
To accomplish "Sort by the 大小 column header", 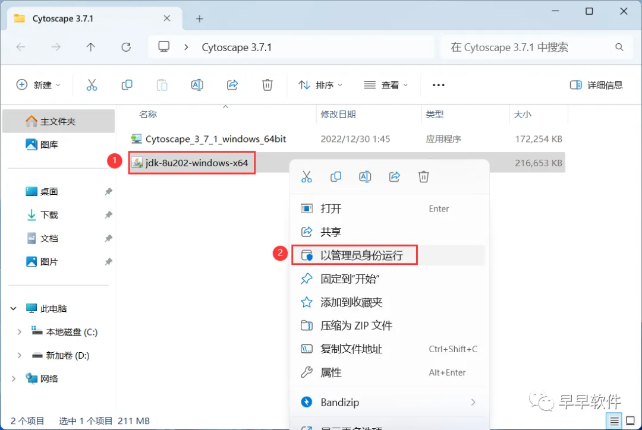I will pyautogui.click(x=523, y=115).
